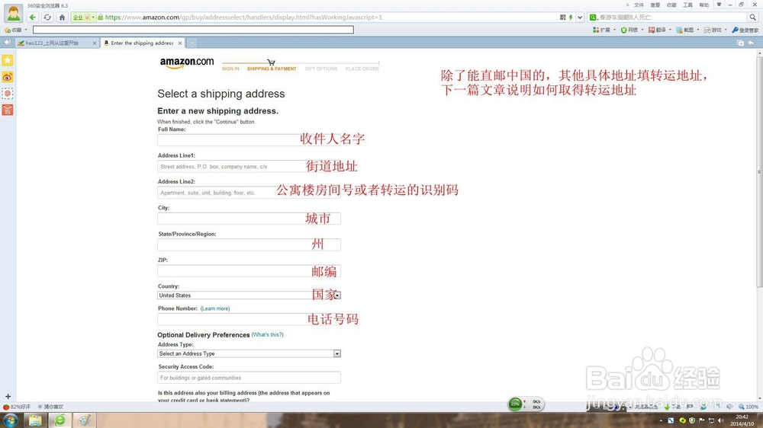Screen dimensions: 763x428
Task: Open the 帮助 menu
Action: [704, 5]
